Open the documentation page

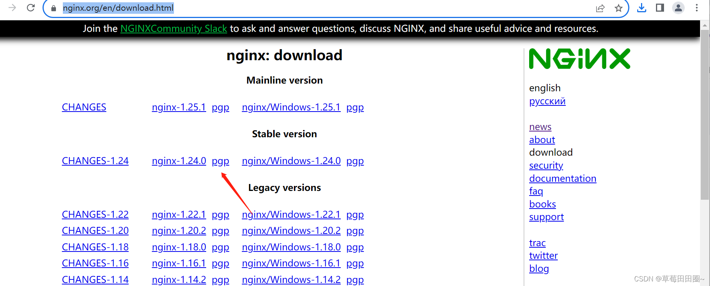pyautogui.click(x=562, y=179)
